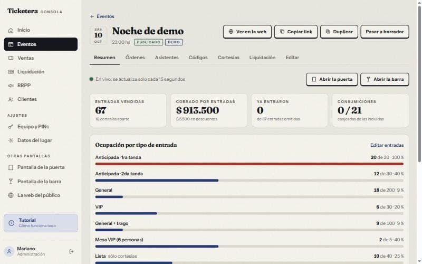This screenshot has height=264, width=422.
Task: Click the Cobrado por entradas $913.500 card
Action: coord(209,110)
